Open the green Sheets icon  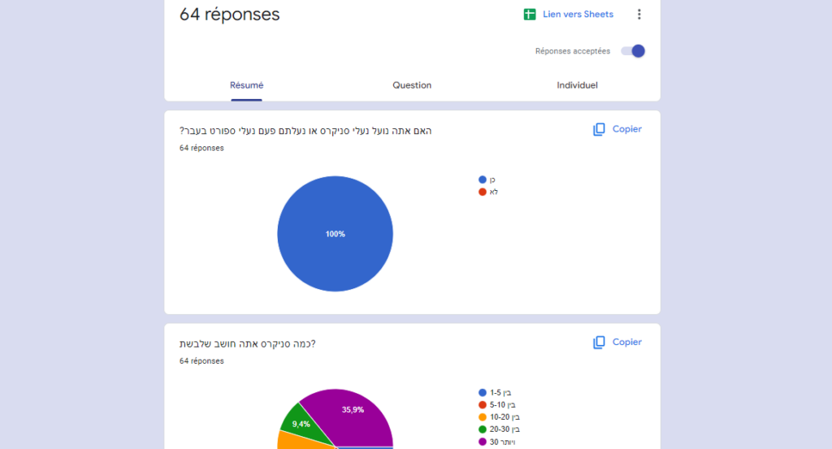click(x=530, y=15)
